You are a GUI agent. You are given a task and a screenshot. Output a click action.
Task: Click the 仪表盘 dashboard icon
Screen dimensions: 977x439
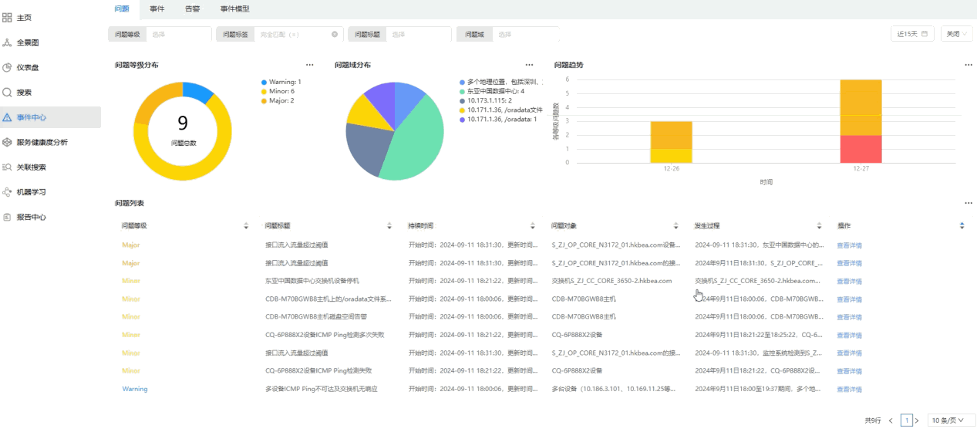click(x=7, y=67)
